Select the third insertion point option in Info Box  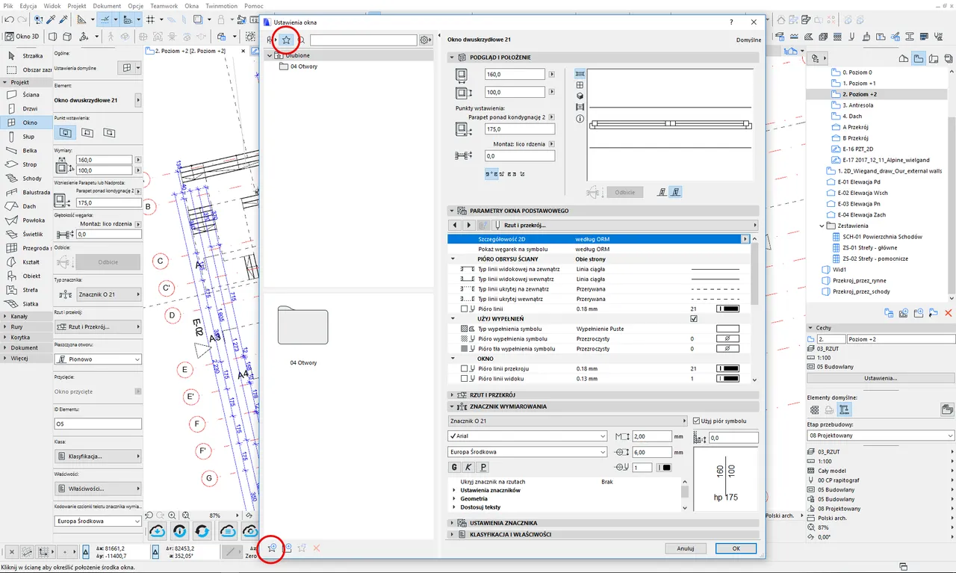click(110, 132)
